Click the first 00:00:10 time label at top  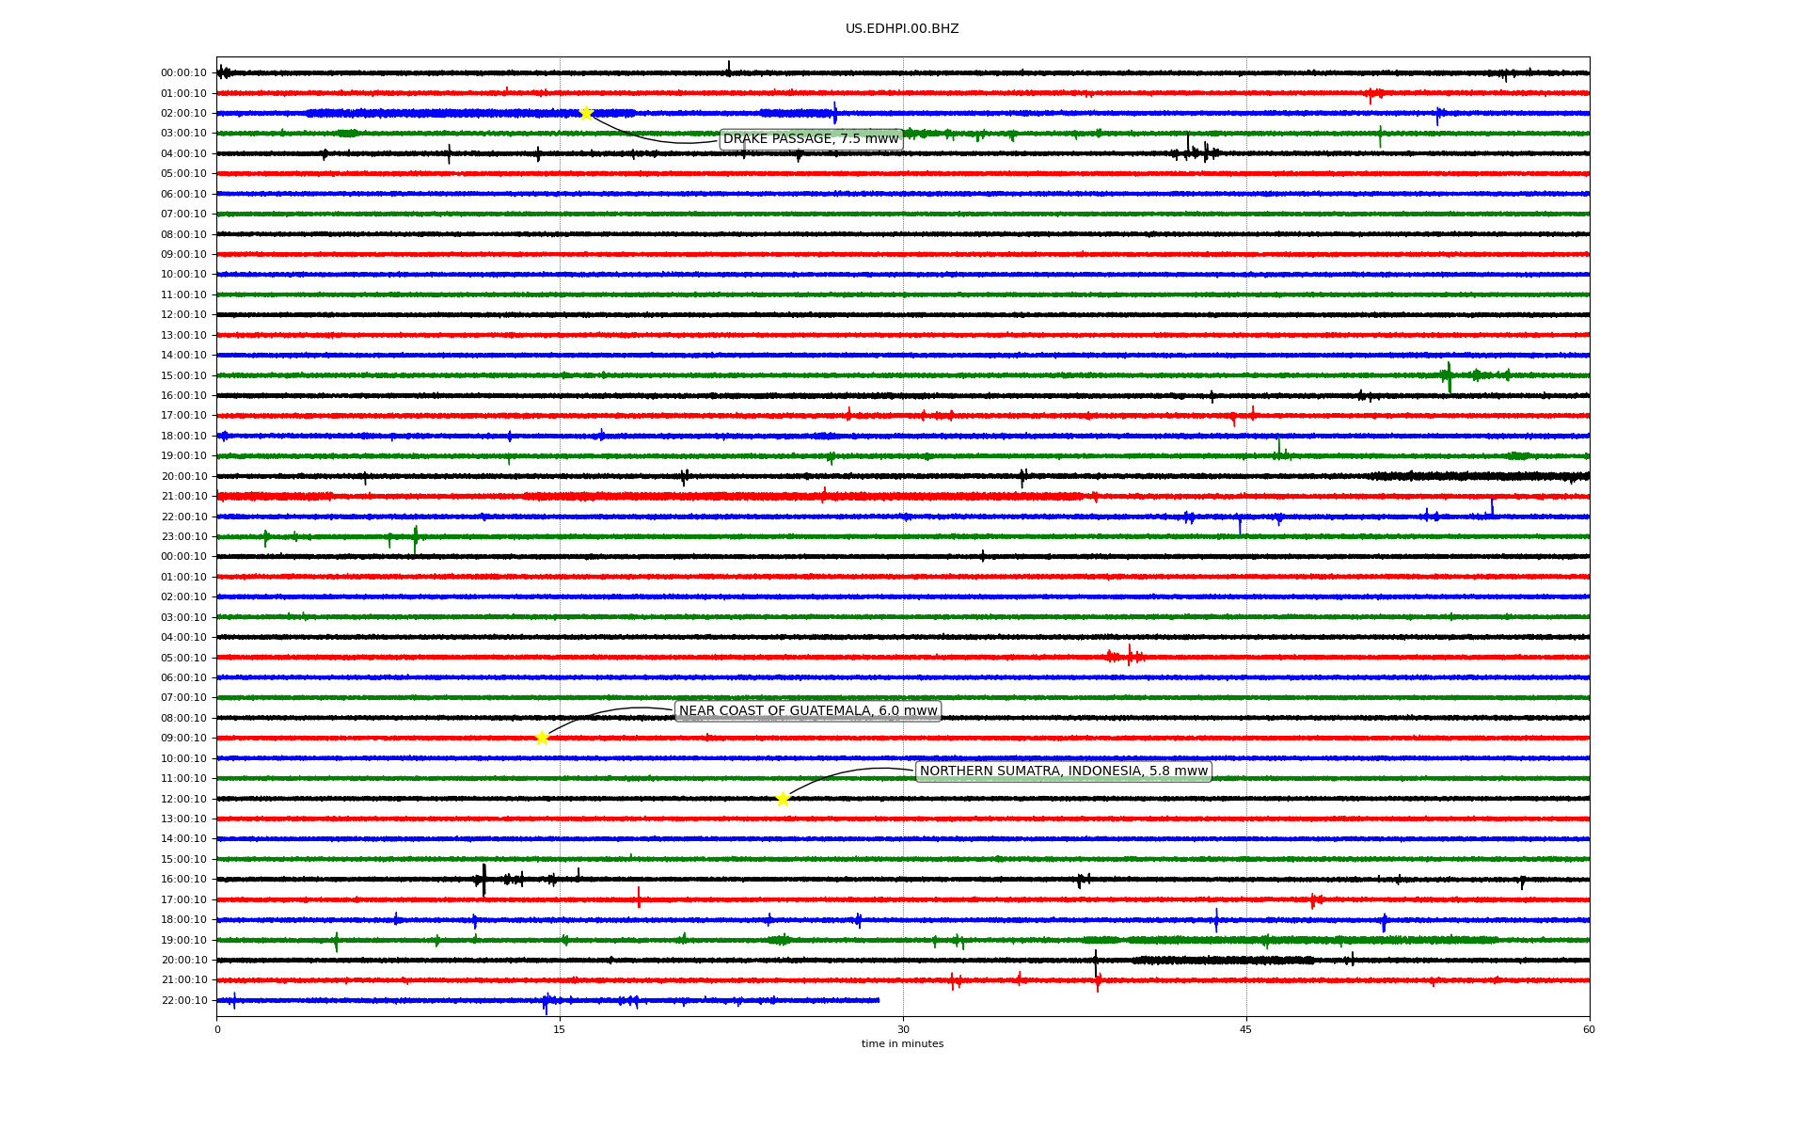tap(183, 73)
